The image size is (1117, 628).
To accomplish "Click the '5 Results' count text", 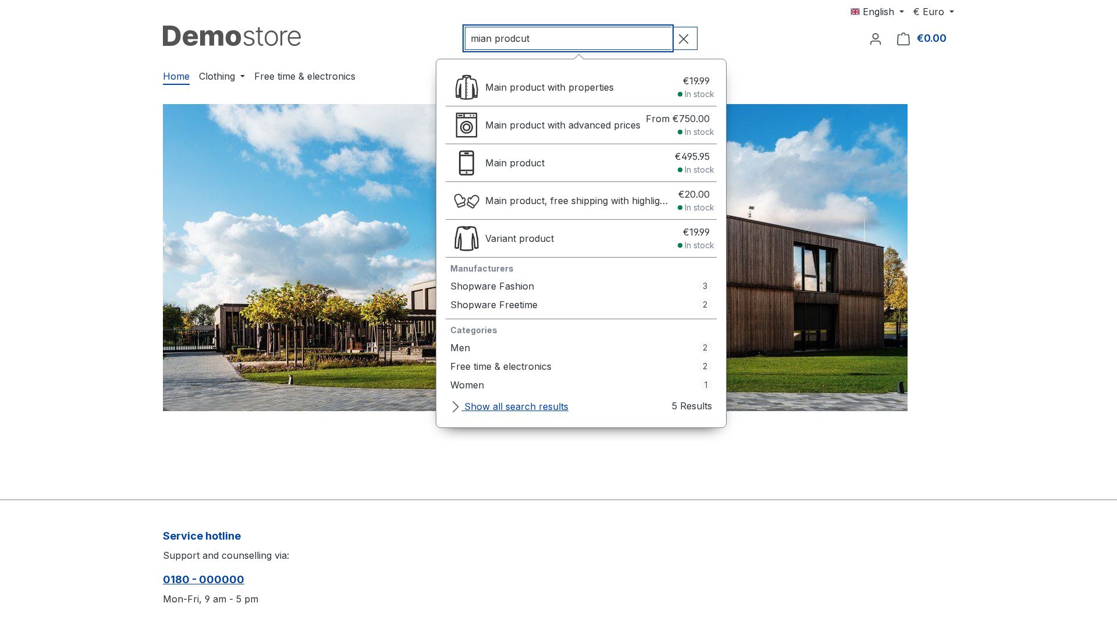I will coord(692,406).
